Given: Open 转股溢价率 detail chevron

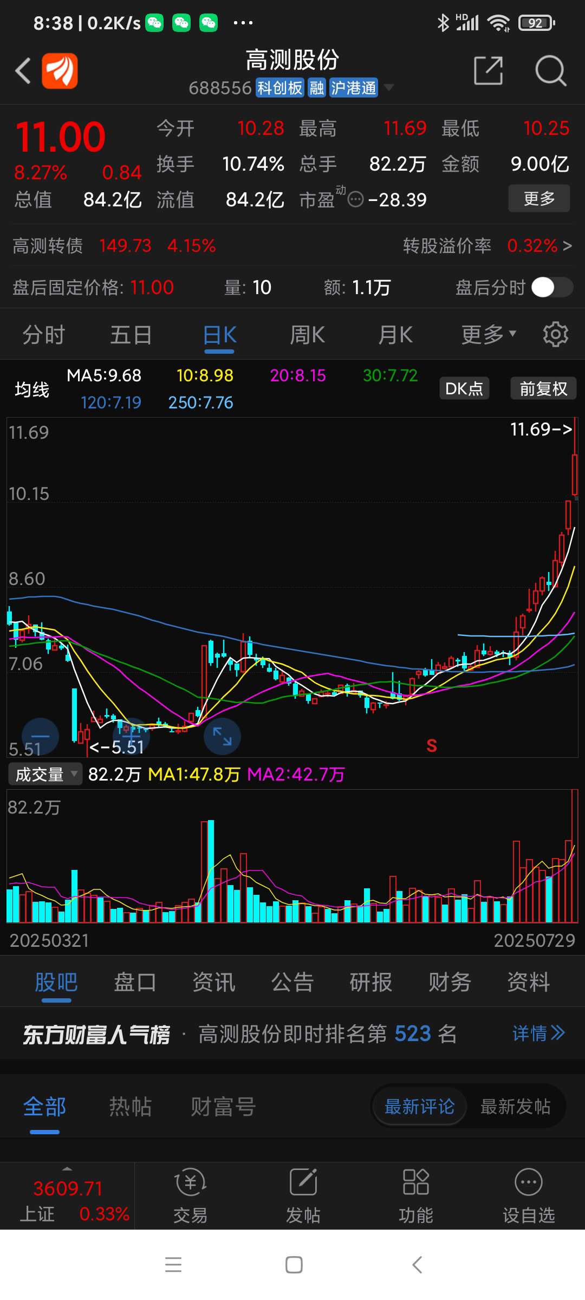Looking at the screenshot, I should pos(567,246).
